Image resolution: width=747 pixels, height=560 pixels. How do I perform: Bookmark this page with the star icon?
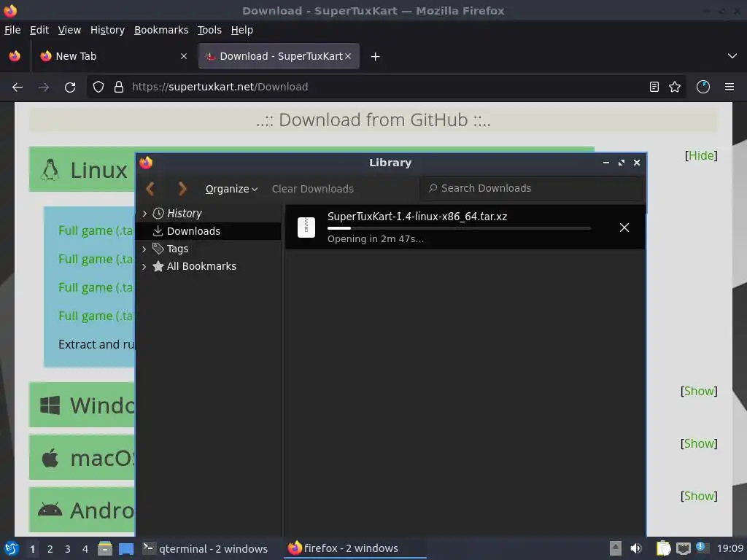point(675,87)
